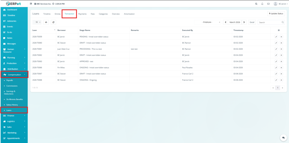Toggle column visibility eye button
Viewport: 289px width, 143px height.
click(46, 22)
